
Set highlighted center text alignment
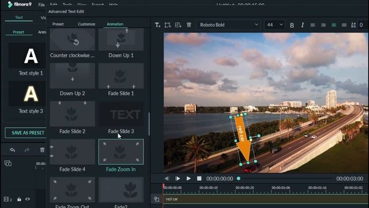334,25
